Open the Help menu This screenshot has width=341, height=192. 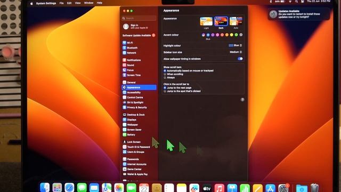(100, 3)
